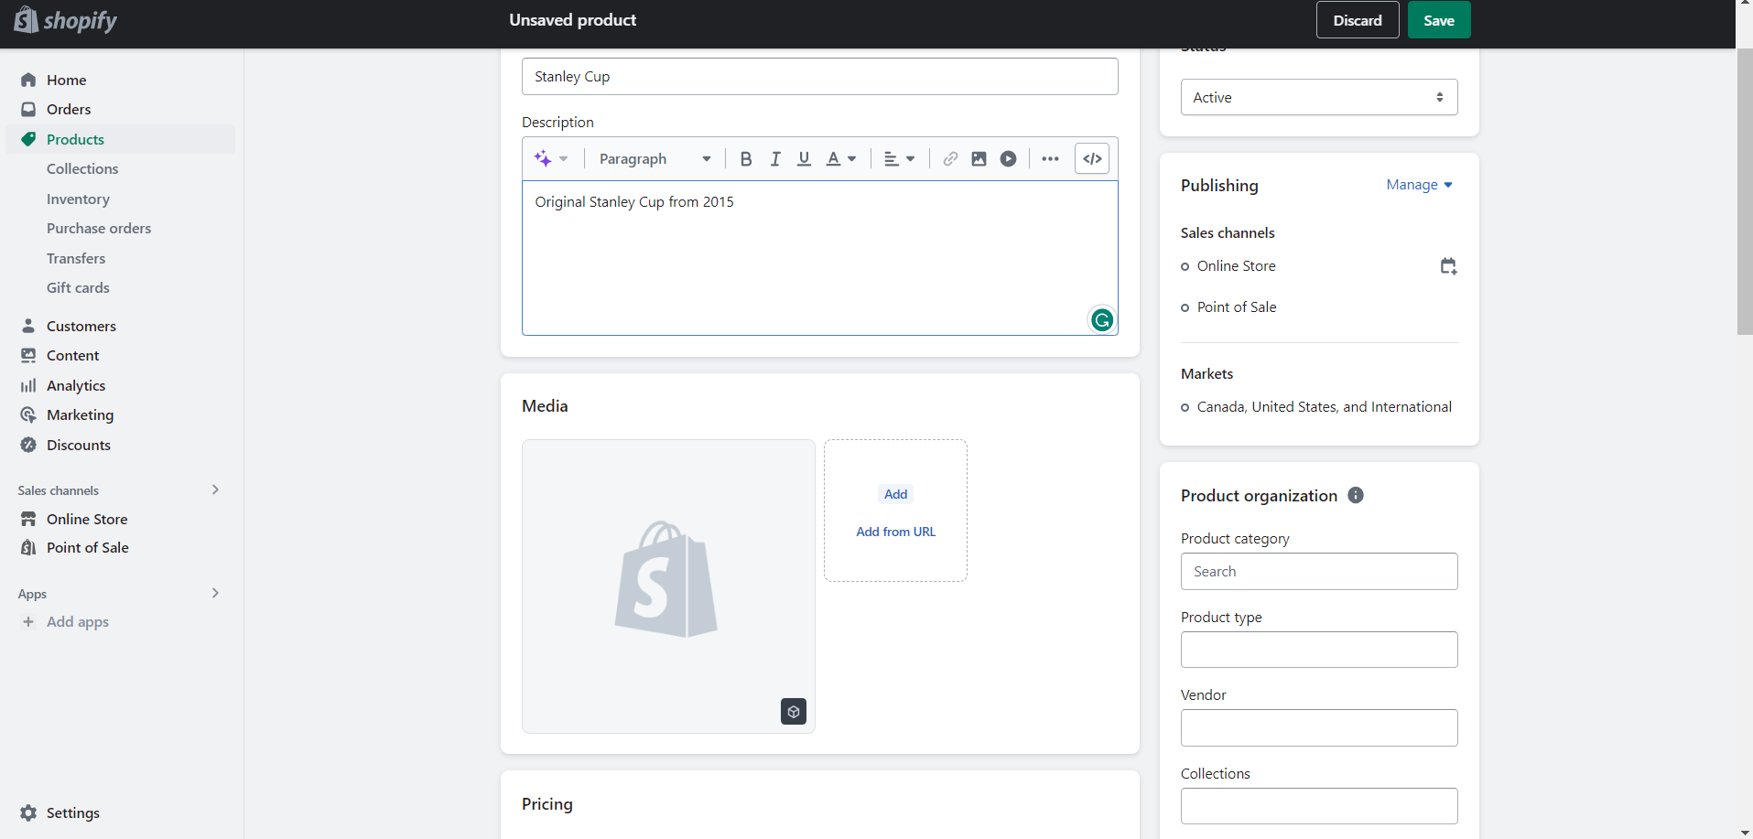The image size is (1753, 839).
Task: Click Add in the media upload box
Action: (x=895, y=494)
